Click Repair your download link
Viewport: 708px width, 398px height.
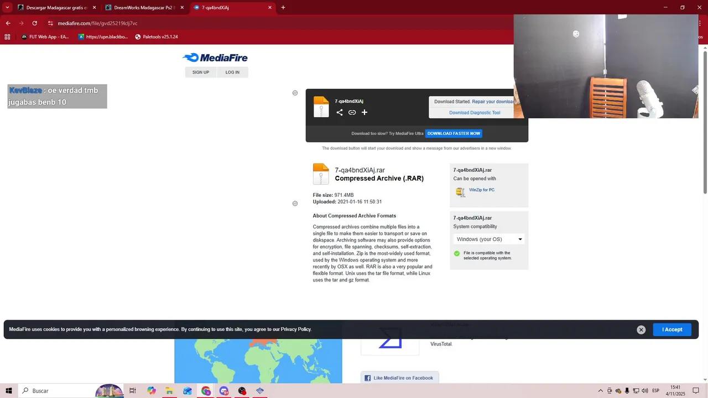[x=493, y=102]
